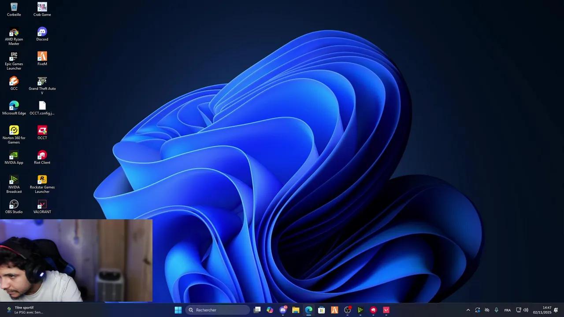Open File Explorer from the taskbar

296,310
